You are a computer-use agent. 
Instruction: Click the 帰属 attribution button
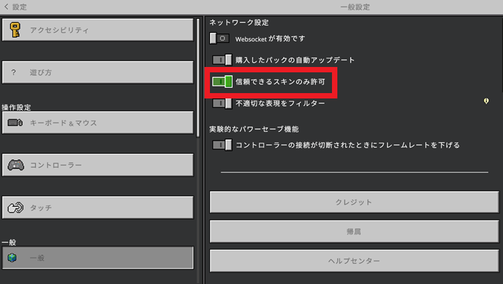tap(354, 232)
